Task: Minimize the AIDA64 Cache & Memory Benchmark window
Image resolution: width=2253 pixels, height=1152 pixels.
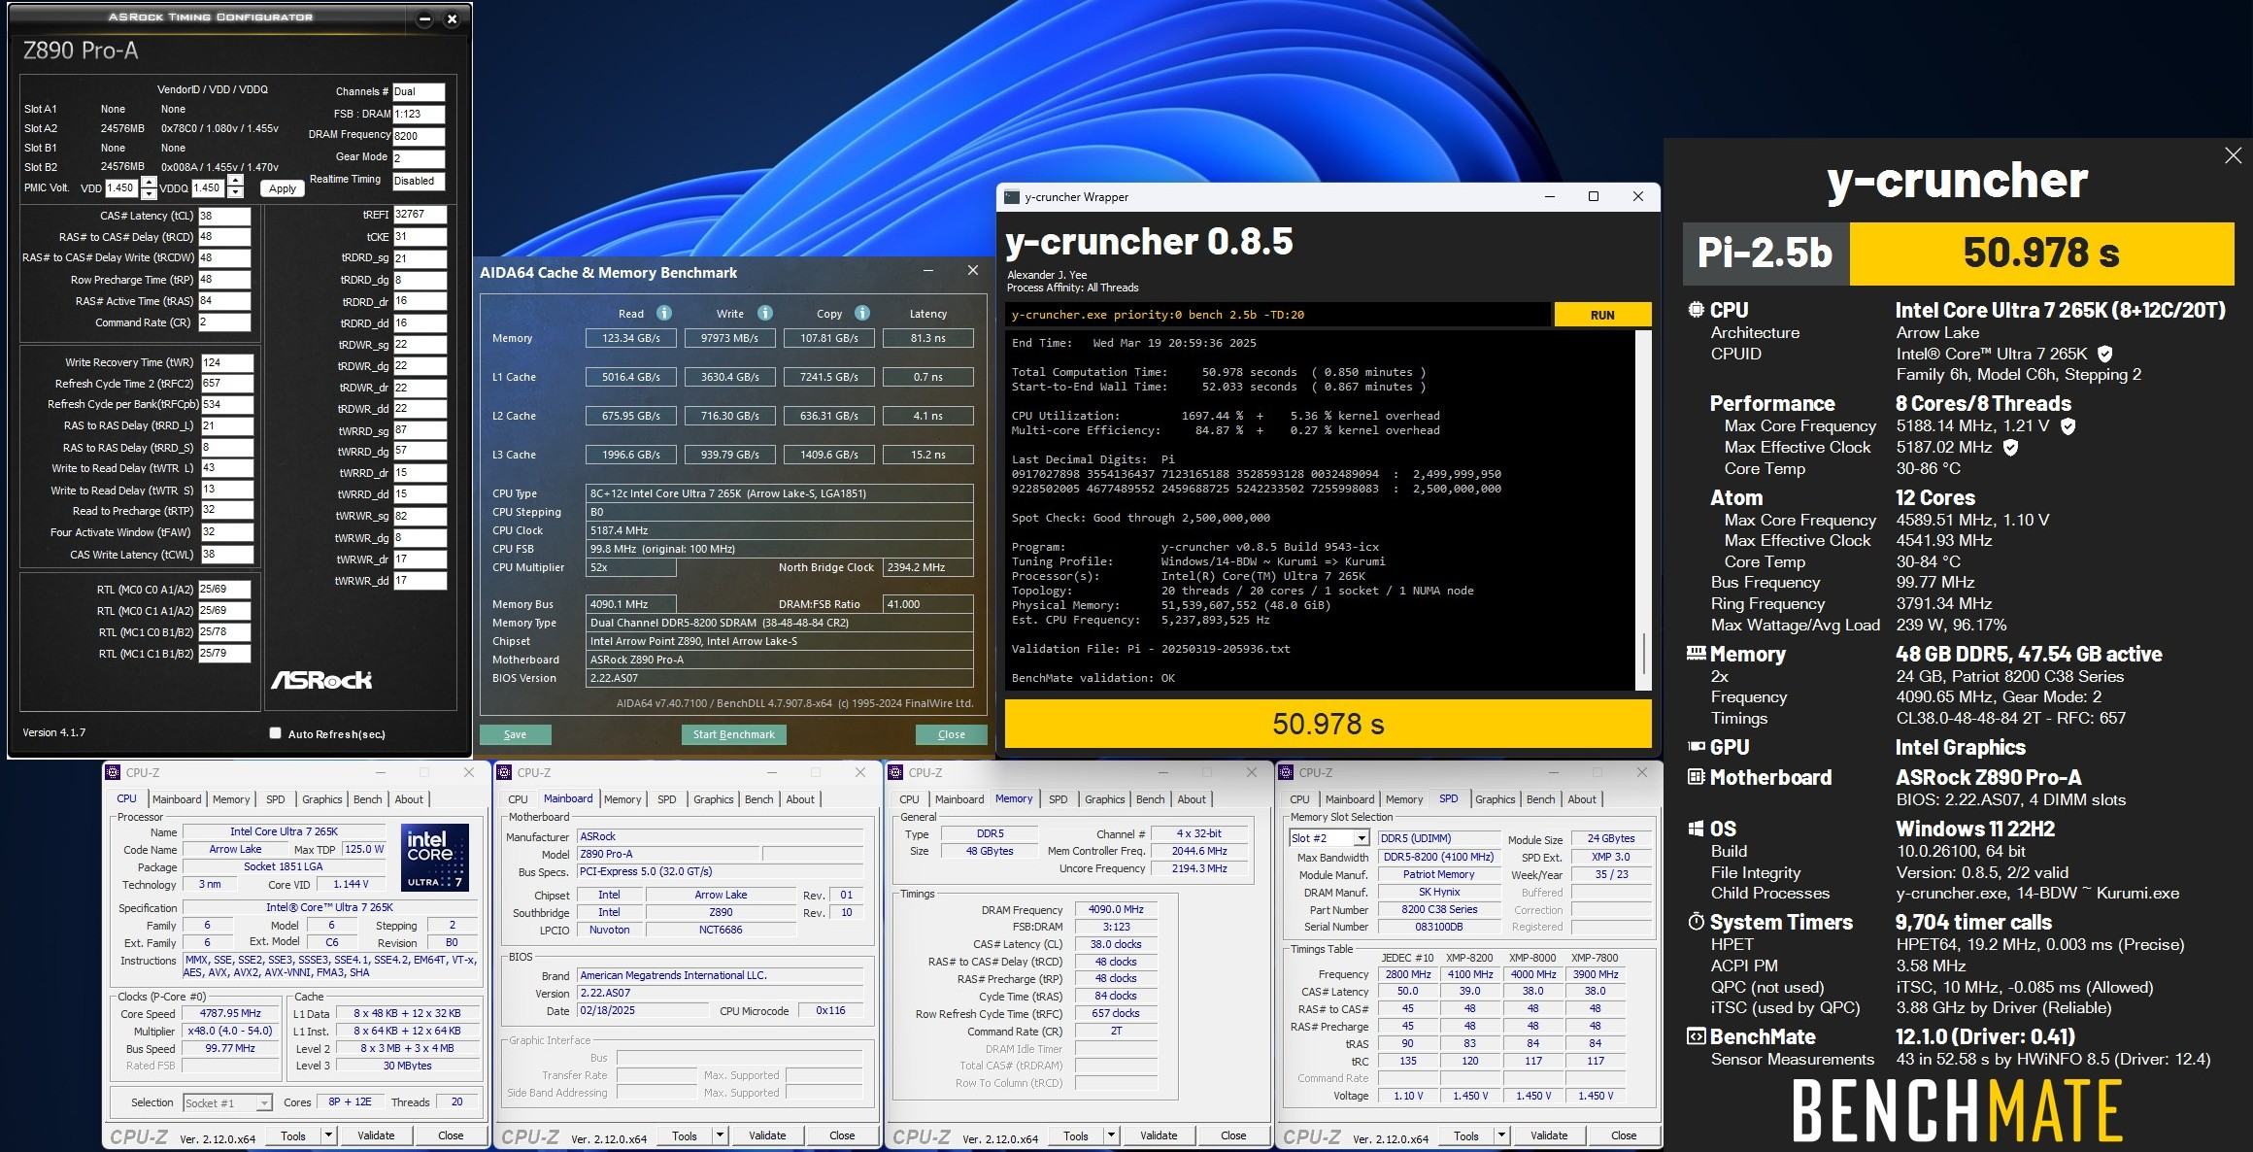Action: click(928, 271)
